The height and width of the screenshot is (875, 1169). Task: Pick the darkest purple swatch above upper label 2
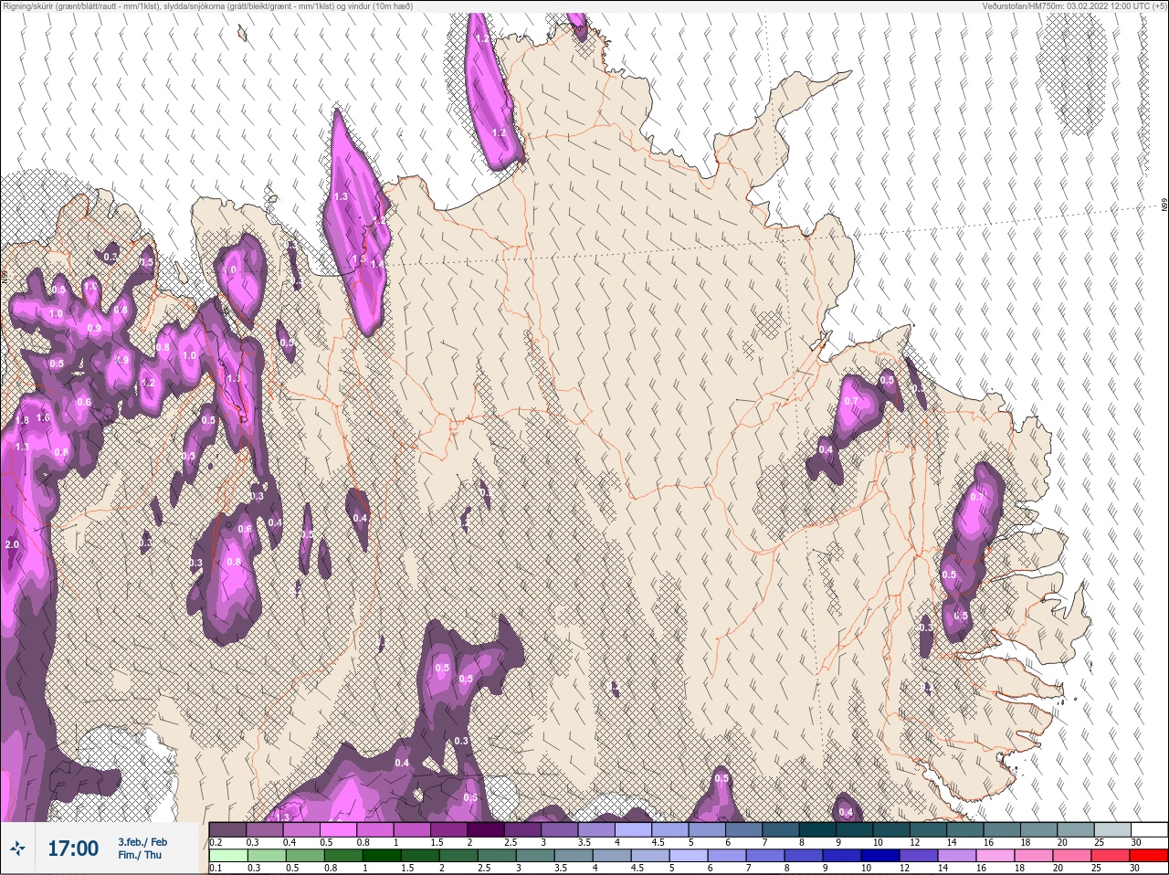coord(486,830)
